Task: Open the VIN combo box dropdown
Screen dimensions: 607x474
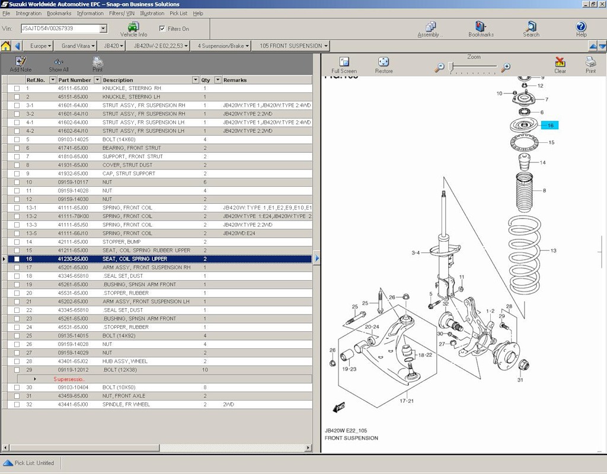Action: [x=103, y=28]
